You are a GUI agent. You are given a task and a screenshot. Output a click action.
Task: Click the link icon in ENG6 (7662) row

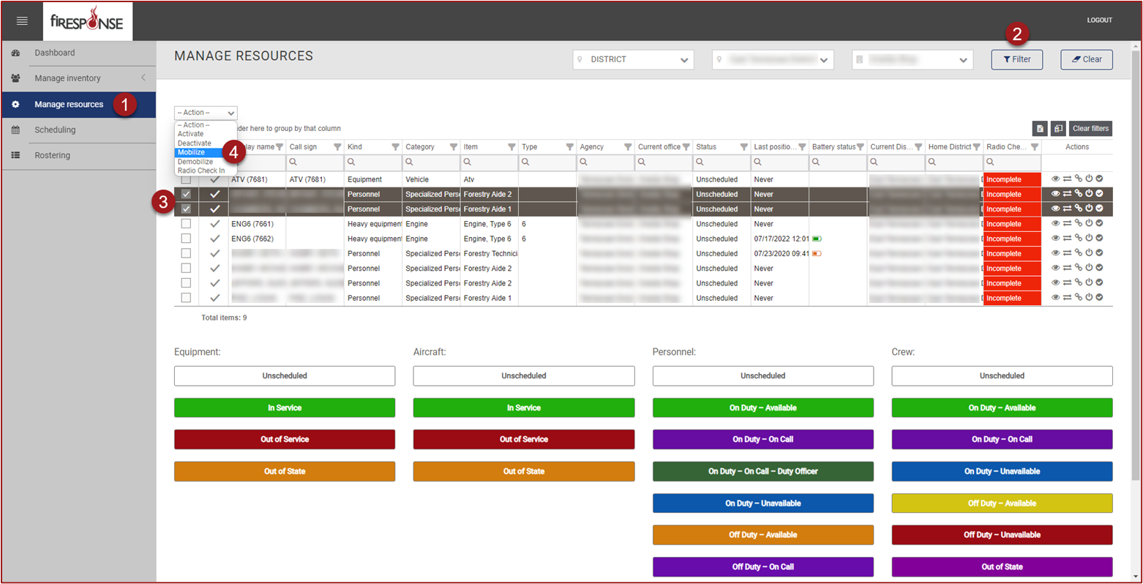1078,238
